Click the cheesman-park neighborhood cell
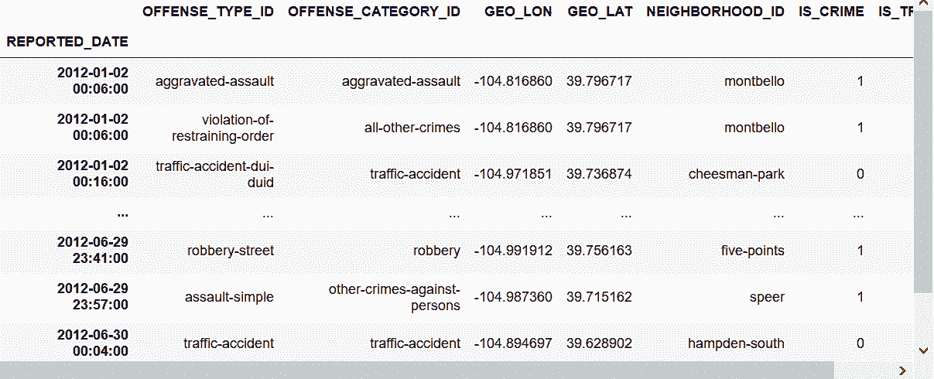 click(x=736, y=174)
